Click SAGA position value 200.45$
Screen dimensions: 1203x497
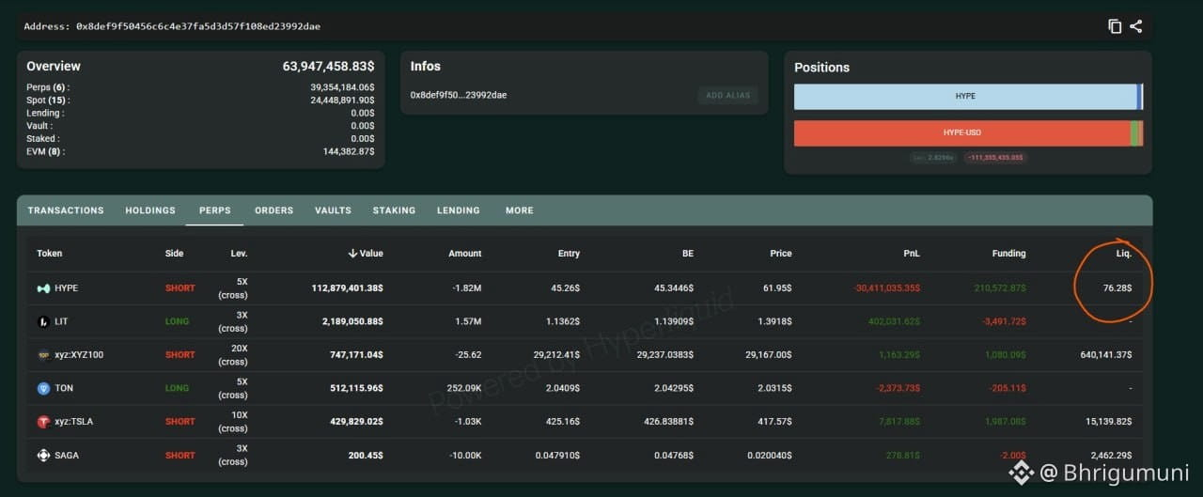(x=366, y=456)
